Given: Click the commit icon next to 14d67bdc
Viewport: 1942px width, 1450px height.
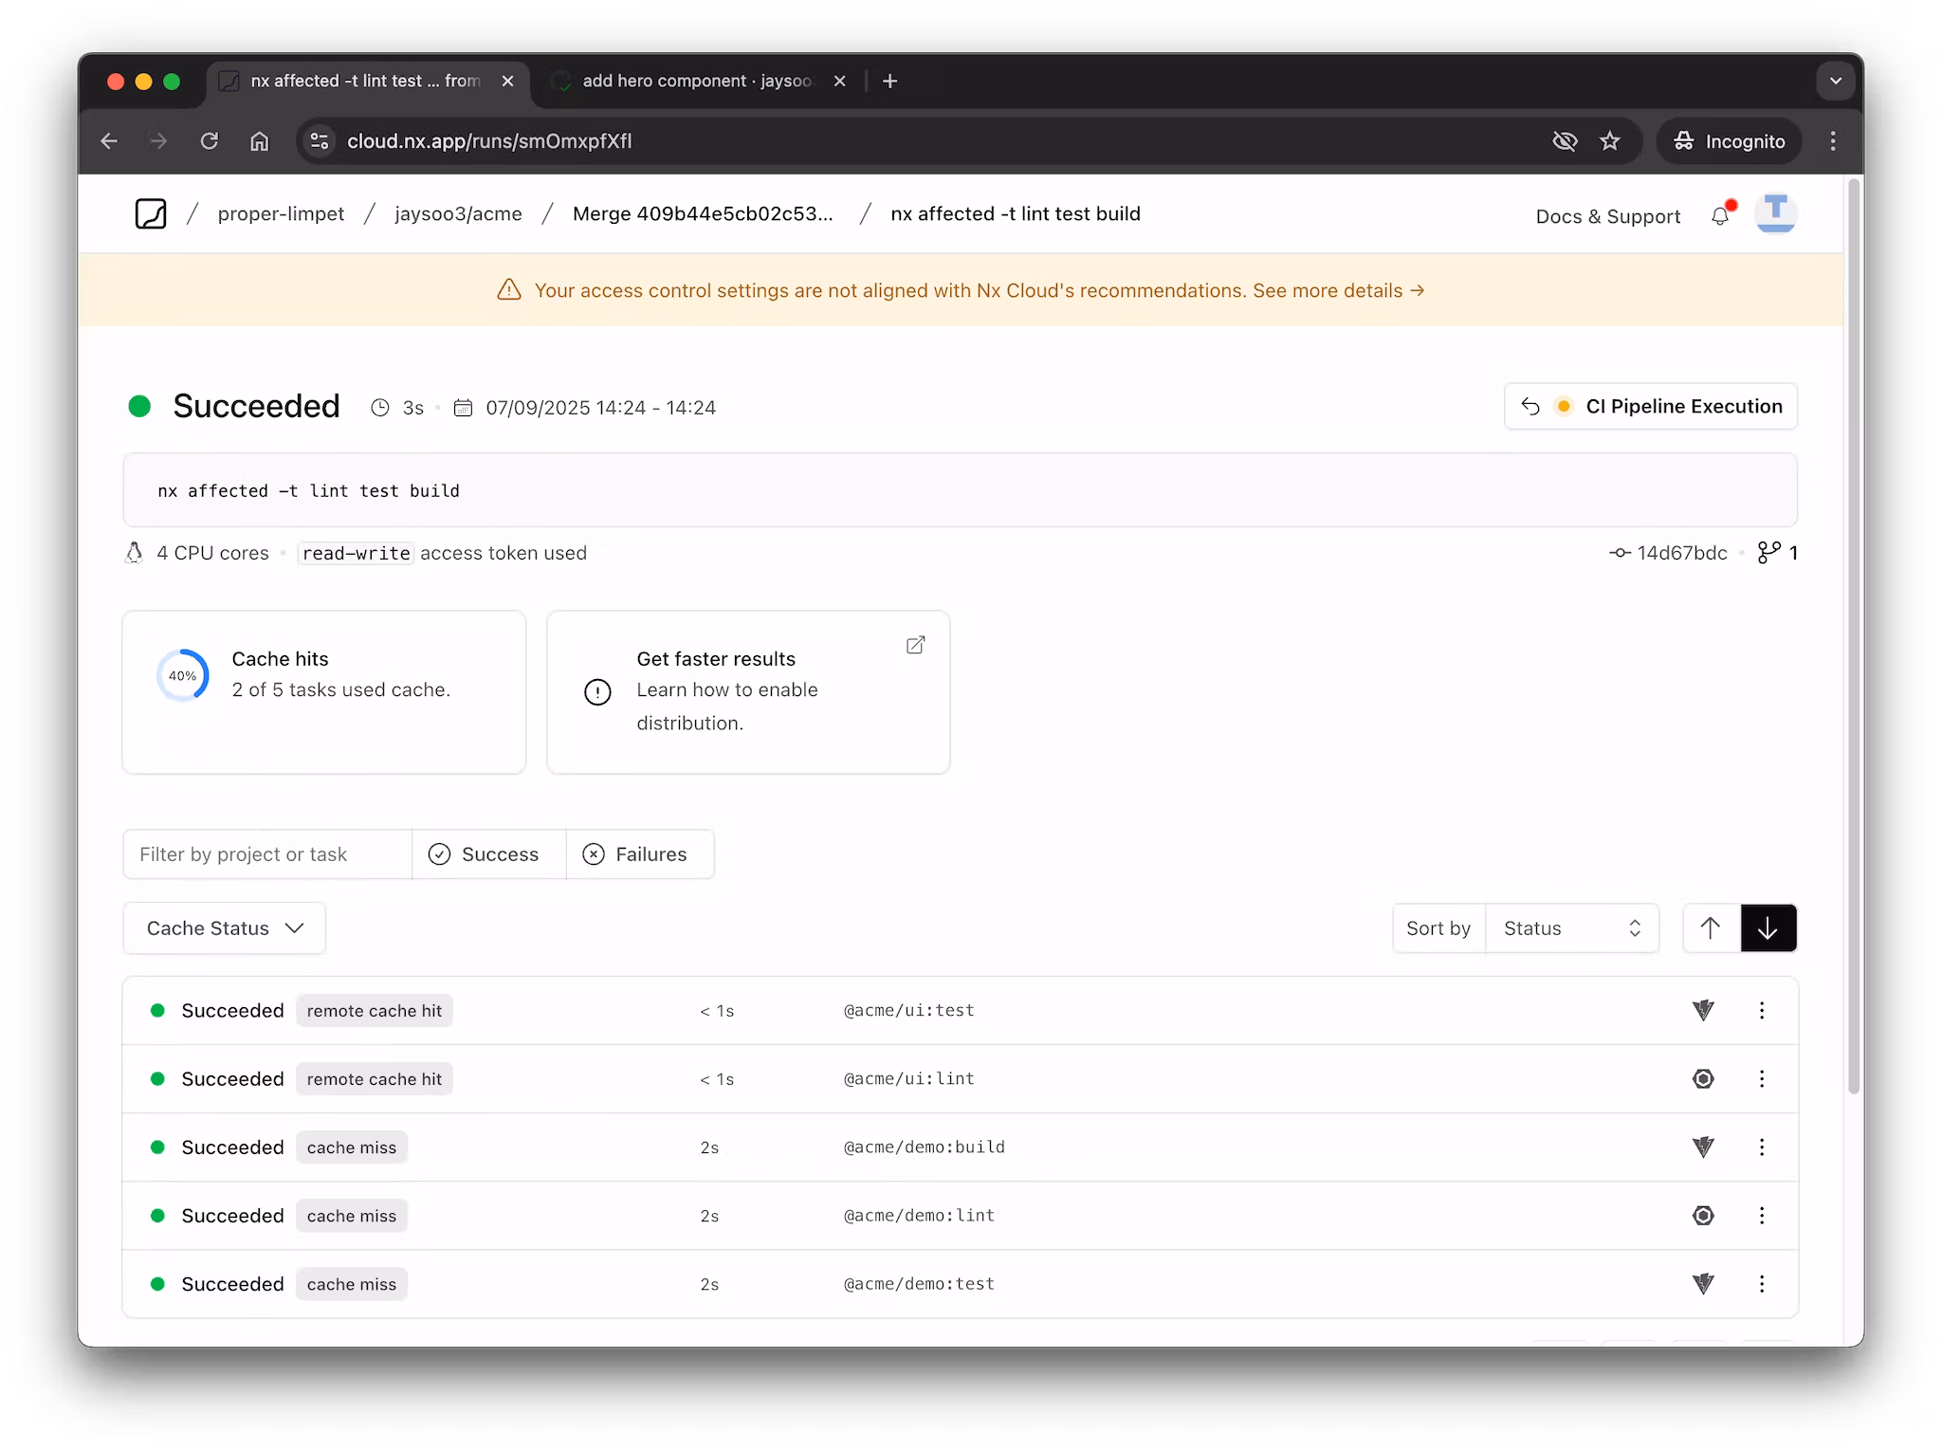Looking at the screenshot, I should coord(1620,553).
